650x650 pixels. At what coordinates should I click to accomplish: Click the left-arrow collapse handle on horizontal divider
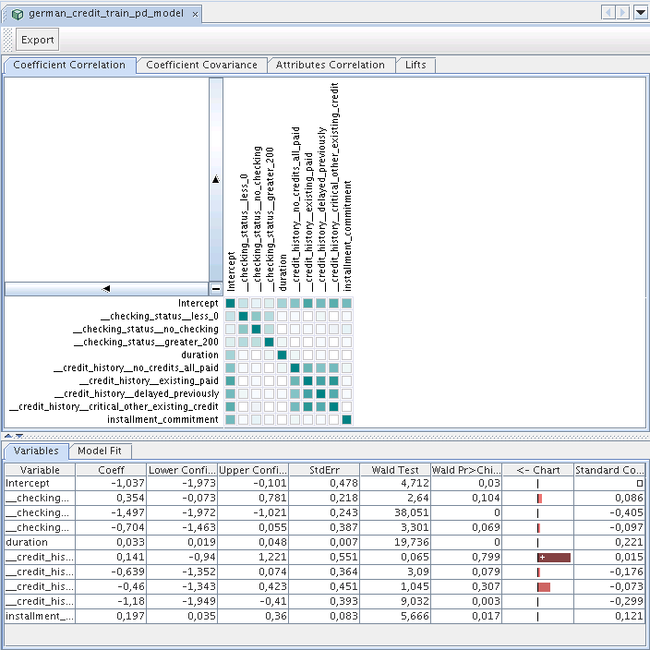point(106,288)
